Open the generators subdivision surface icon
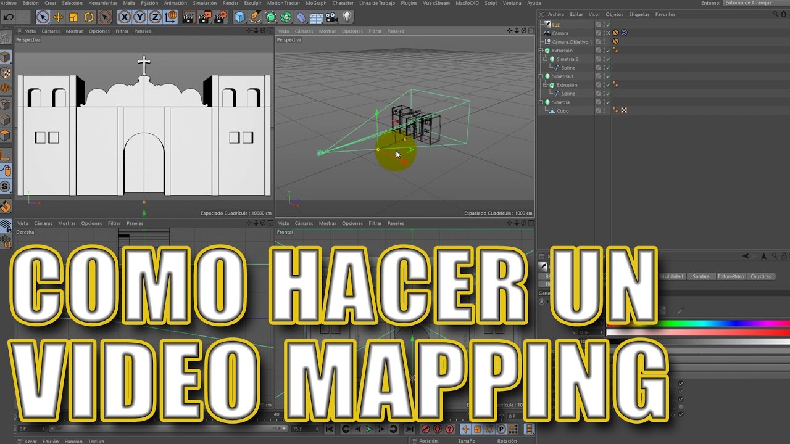The width and height of the screenshot is (790, 444). click(x=270, y=17)
